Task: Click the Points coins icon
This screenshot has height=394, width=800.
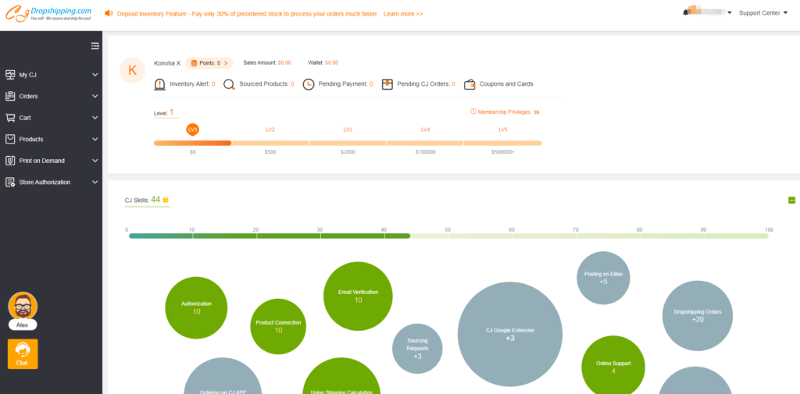Action: [194, 63]
